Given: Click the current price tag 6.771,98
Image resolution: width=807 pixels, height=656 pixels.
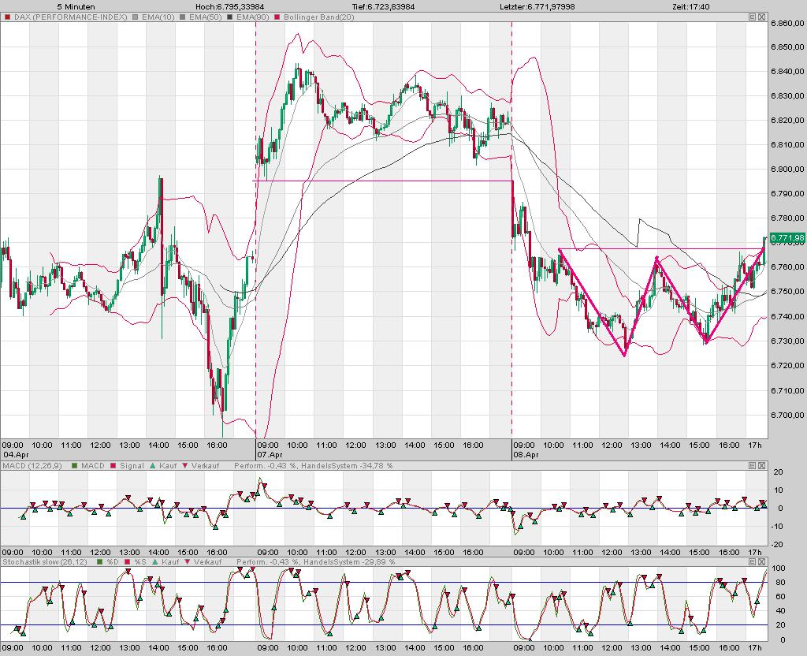Looking at the screenshot, I should 787,237.
